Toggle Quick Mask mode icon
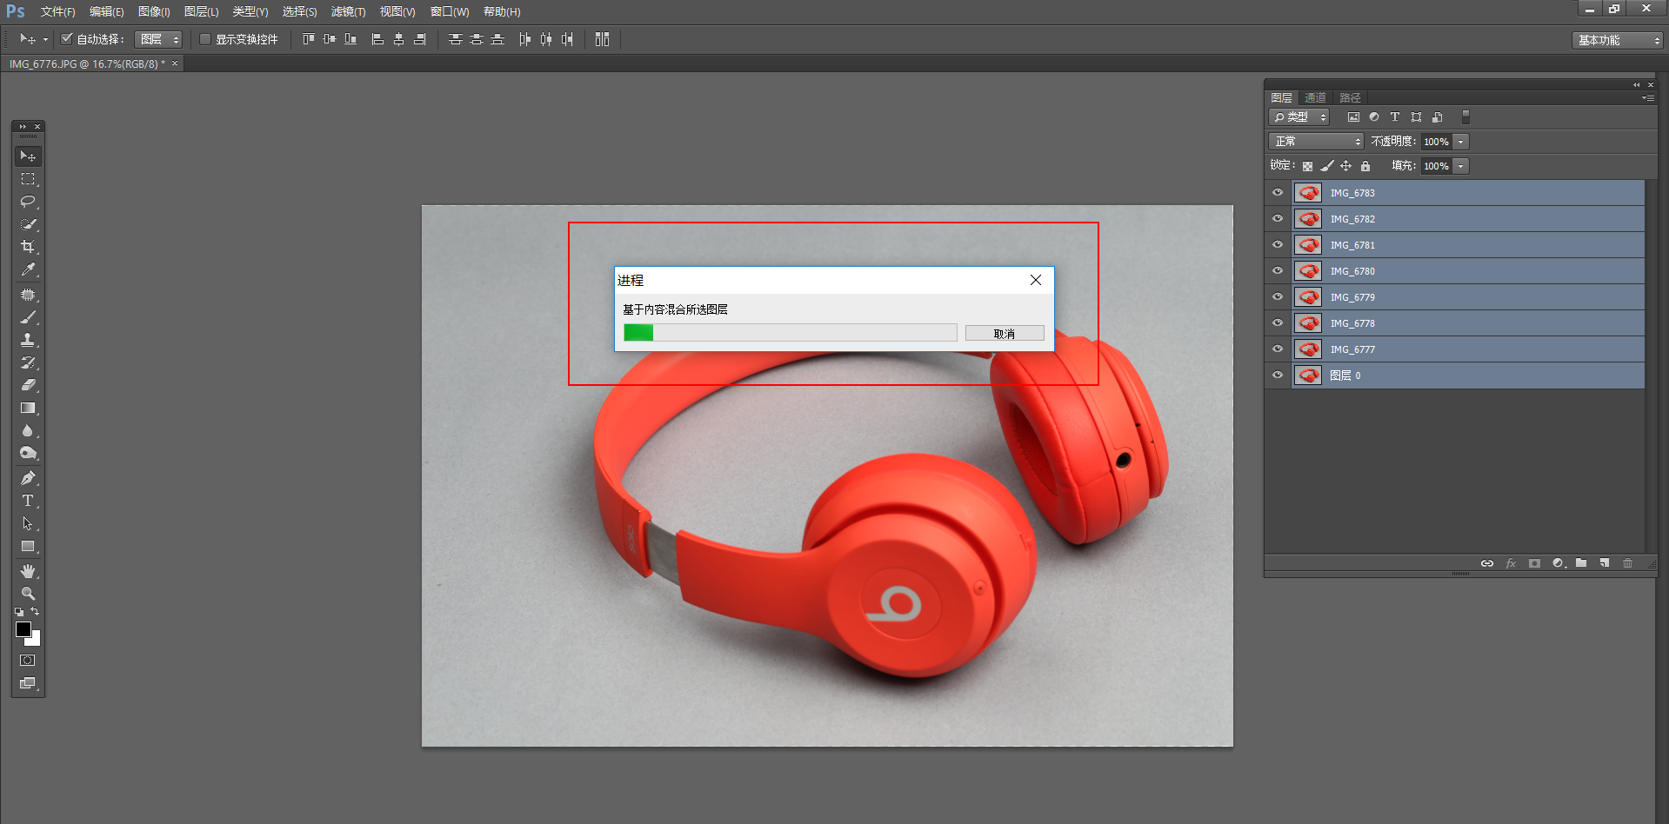This screenshot has height=824, width=1669. [x=28, y=661]
